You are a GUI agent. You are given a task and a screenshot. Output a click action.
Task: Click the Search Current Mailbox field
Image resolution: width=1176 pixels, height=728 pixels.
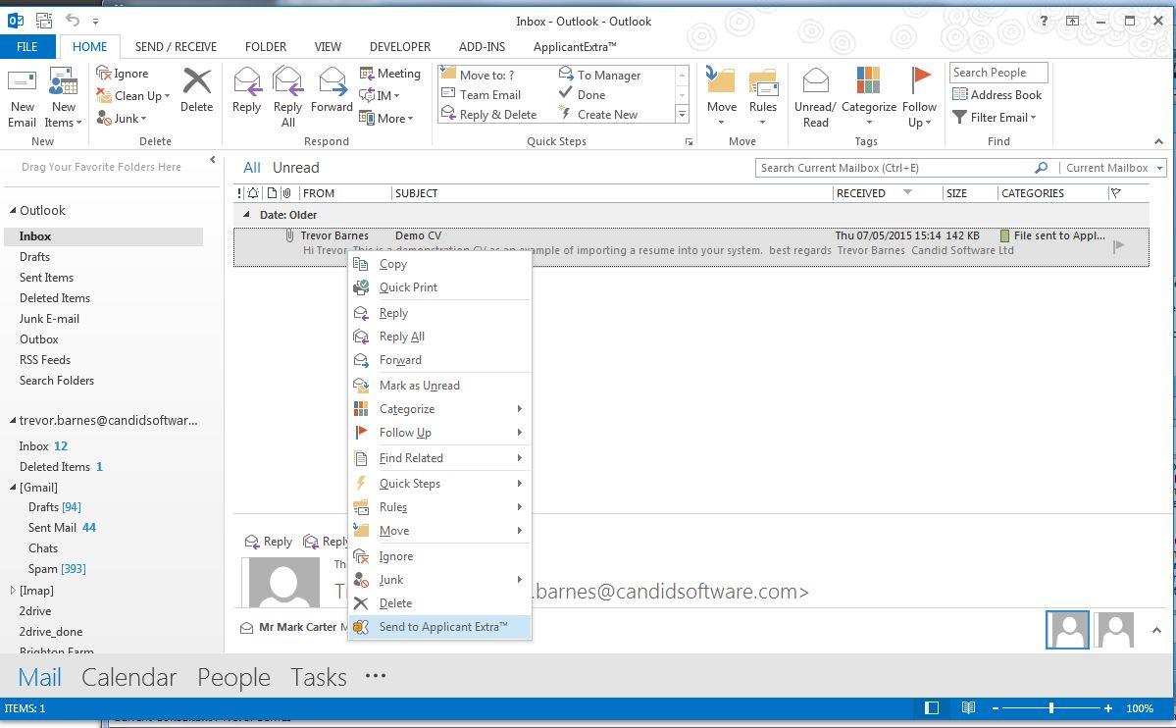click(895, 168)
